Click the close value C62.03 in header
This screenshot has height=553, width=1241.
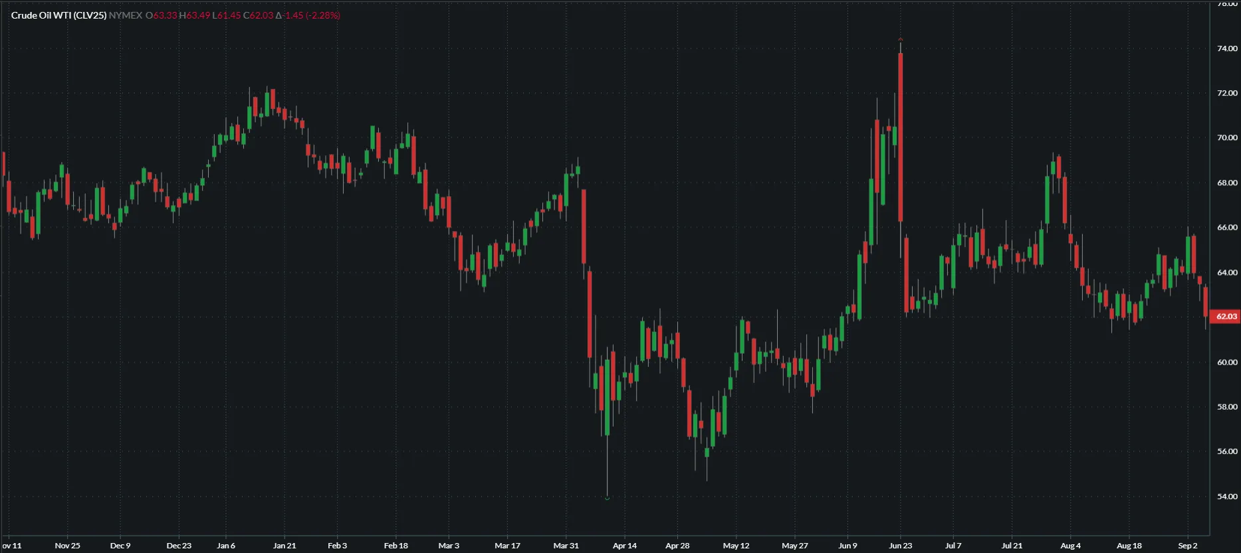point(259,15)
